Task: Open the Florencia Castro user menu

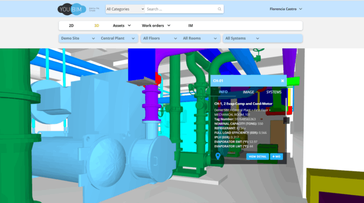Action: coord(286,9)
